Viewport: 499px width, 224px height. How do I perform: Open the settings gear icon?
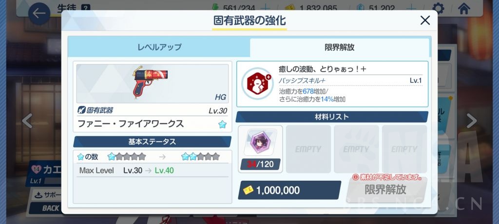[x=438, y=8]
